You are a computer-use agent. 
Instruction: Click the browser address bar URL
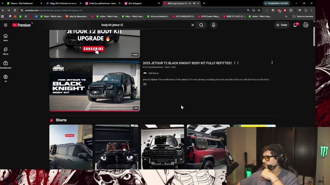(x=54, y=10)
